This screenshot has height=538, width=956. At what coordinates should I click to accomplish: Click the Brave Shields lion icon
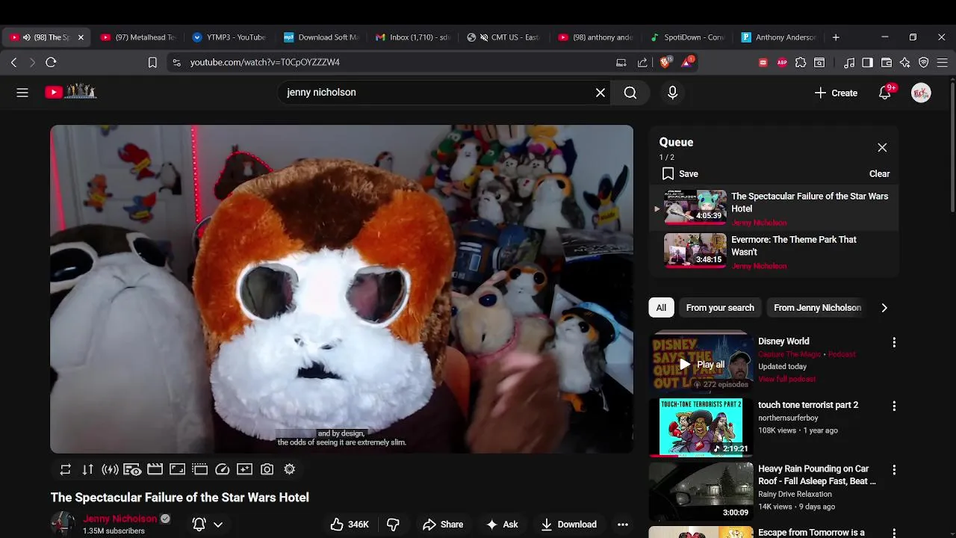tap(665, 62)
